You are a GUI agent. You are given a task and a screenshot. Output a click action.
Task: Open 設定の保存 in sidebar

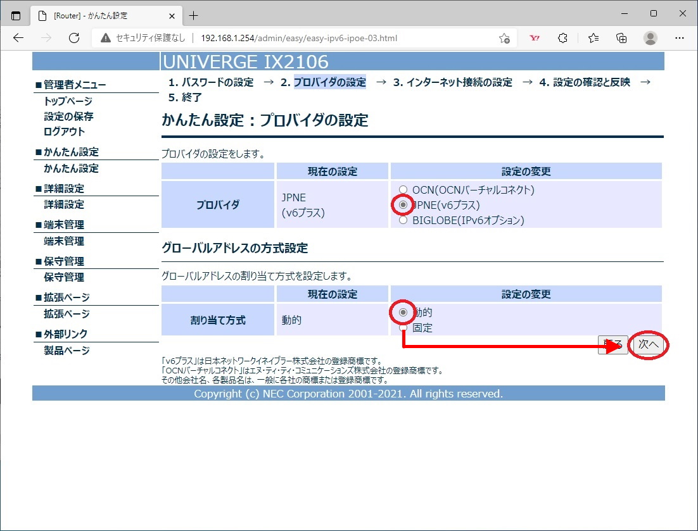pyautogui.click(x=68, y=116)
